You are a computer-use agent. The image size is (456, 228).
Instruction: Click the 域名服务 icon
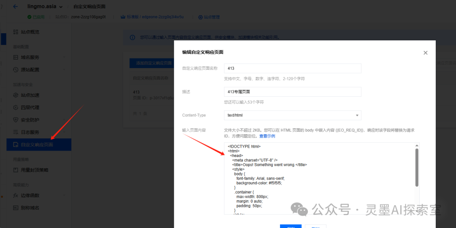(16, 57)
